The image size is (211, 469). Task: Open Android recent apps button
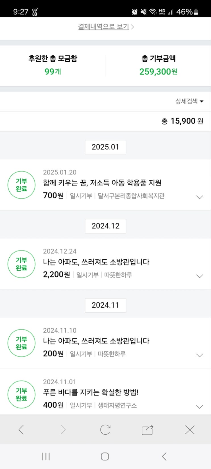coord(46,457)
